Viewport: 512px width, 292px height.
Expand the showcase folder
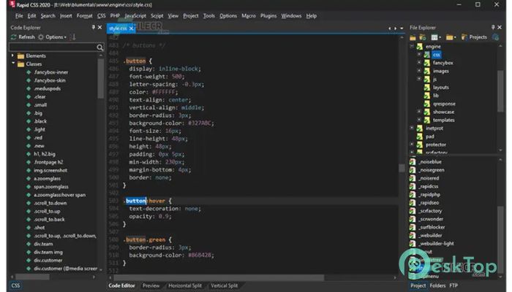click(419, 112)
